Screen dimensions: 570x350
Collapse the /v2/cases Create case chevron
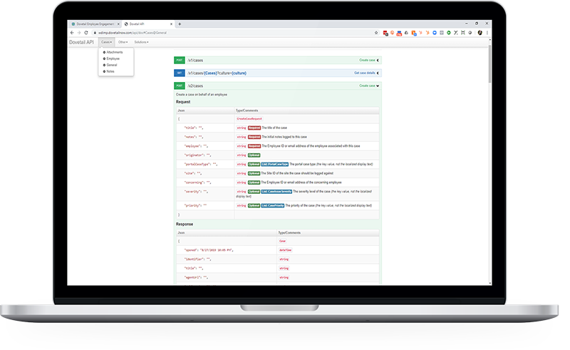point(378,86)
